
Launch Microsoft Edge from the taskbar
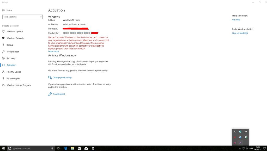click(65, 148)
